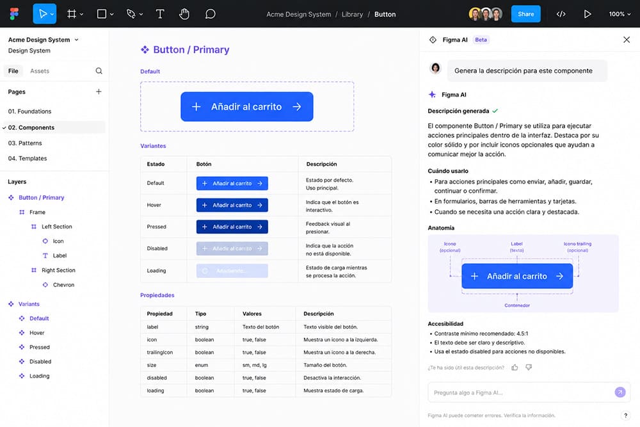Give thumbs down to description

coord(529,367)
